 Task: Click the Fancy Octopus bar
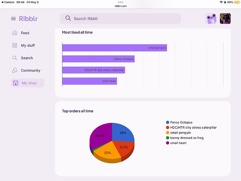98,59
